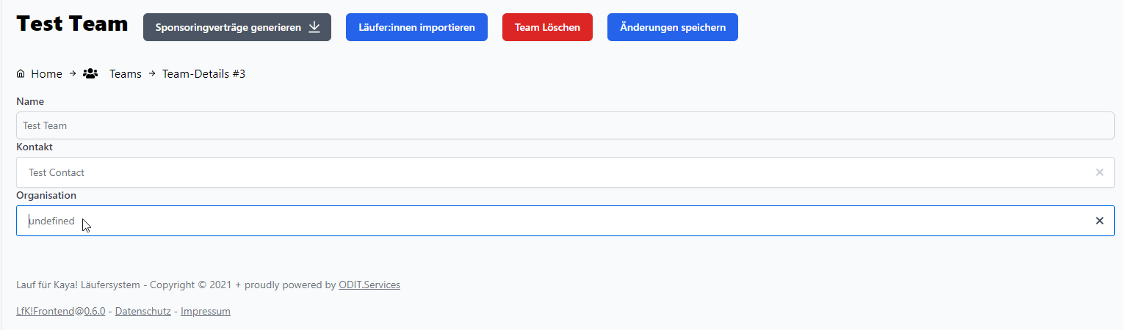Visit the Impressum link
The height and width of the screenshot is (330, 1123).
(206, 311)
